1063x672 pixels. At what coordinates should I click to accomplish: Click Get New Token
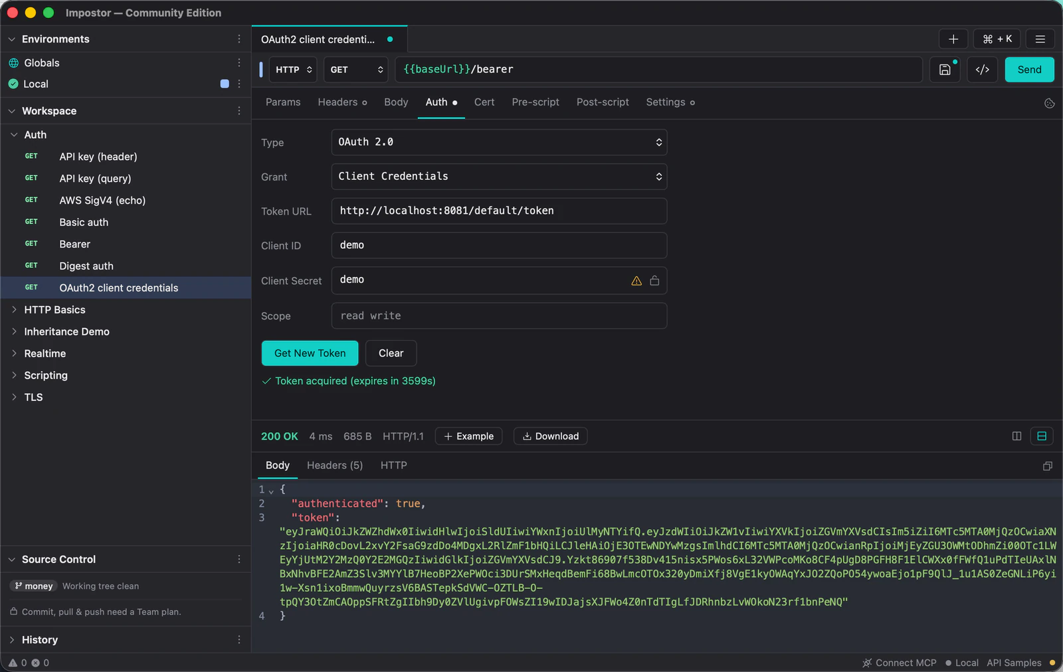pyautogui.click(x=310, y=353)
